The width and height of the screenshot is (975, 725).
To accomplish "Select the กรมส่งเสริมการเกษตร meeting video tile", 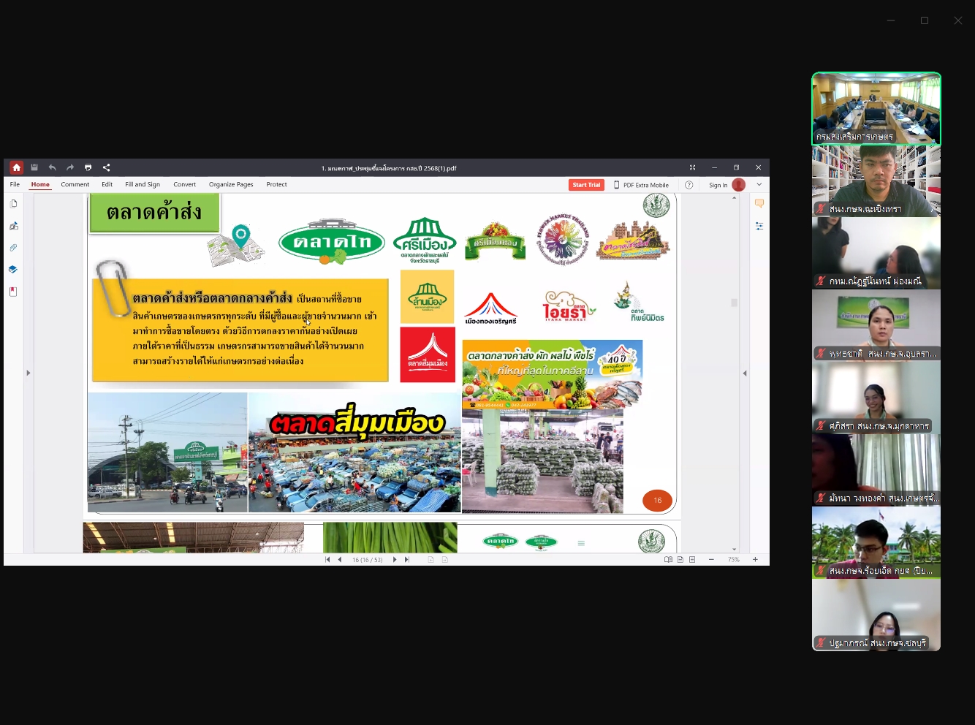I will click(876, 108).
